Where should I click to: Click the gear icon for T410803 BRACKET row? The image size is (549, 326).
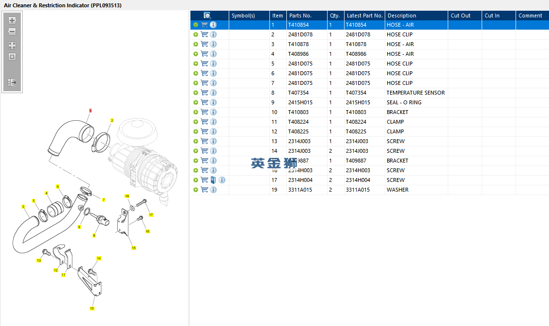click(x=196, y=112)
